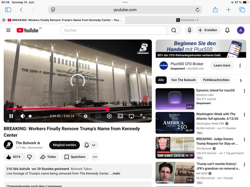Viewport: 250px width, 187px height.
Task: Open The Bulwark channel name link
Action: coord(26,143)
